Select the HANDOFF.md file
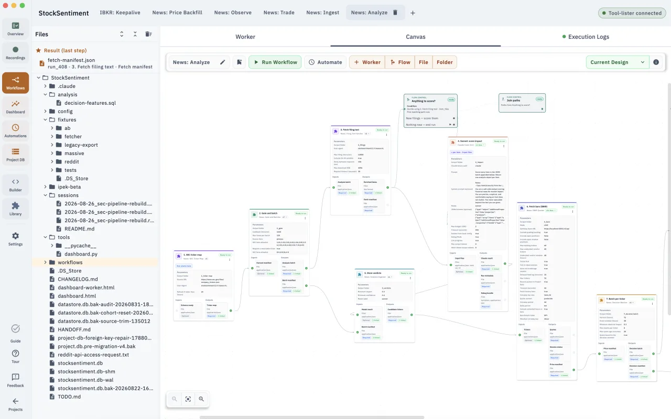 (x=74, y=329)
